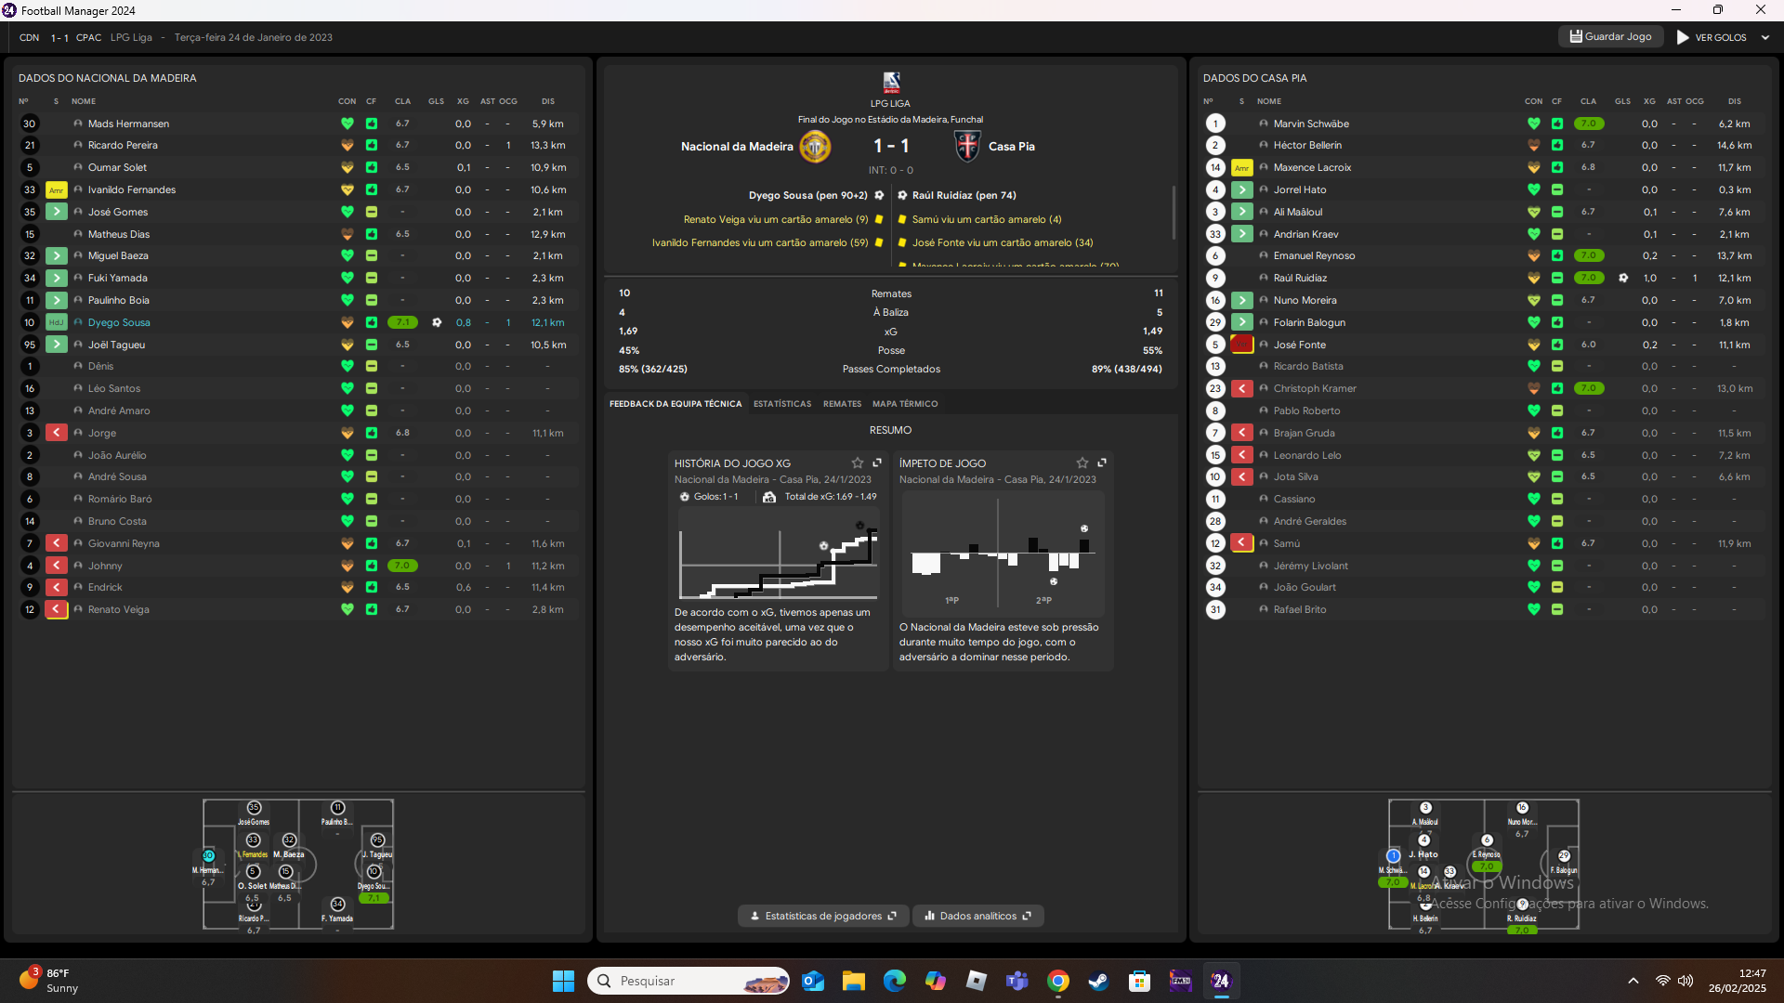
Task: Select Feedback da Equipa Técnica tab
Action: click(676, 404)
